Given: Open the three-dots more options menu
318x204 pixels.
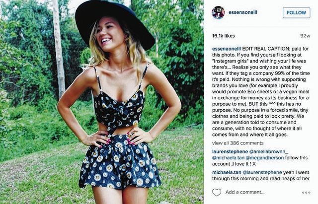Looking at the screenshot, I should (x=306, y=193).
